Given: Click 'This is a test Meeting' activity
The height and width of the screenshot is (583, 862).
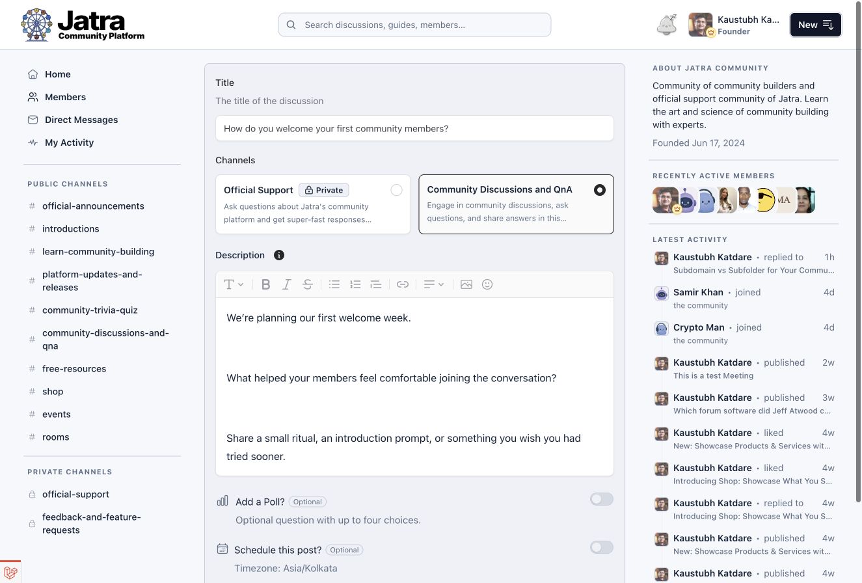Looking at the screenshot, I should coord(713,375).
